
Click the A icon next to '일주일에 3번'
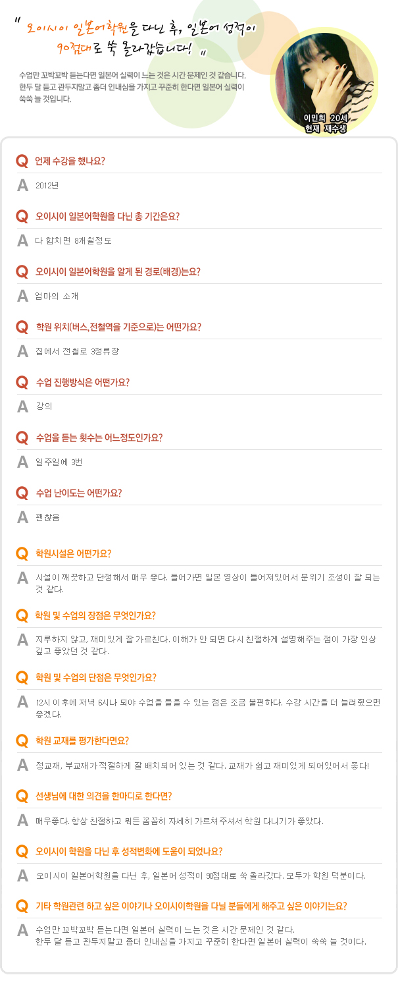click(x=22, y=462)
